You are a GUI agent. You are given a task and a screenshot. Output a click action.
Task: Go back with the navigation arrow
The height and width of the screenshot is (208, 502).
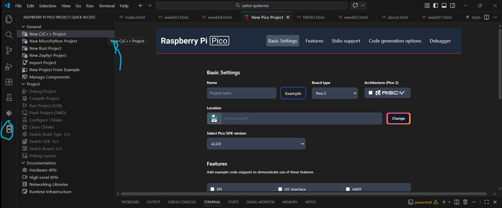click(x=141, y=5)
